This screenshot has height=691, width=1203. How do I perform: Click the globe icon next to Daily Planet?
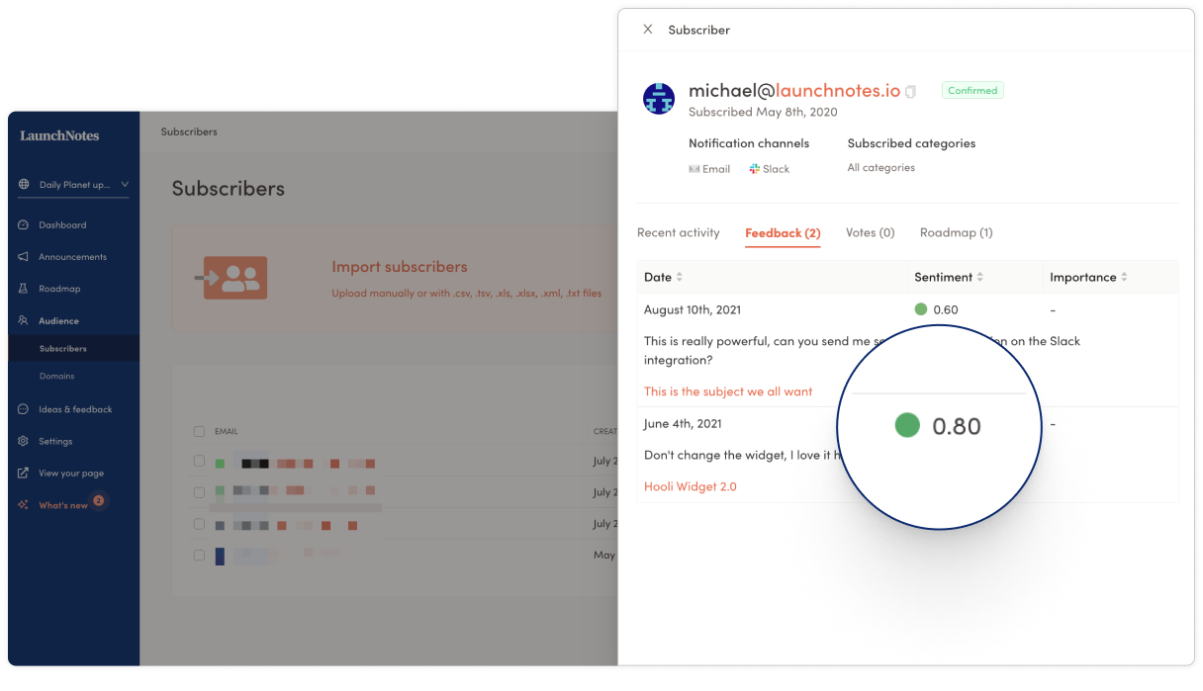coord(24,185)
